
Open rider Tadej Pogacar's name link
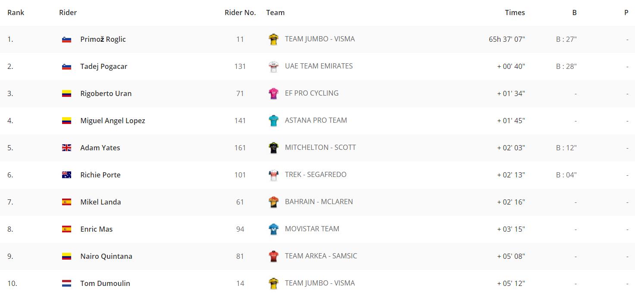(104, 66)
